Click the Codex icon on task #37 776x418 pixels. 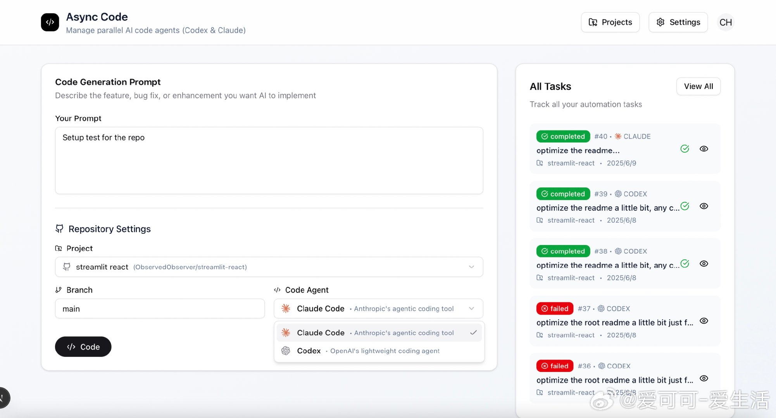pos(601,308)
